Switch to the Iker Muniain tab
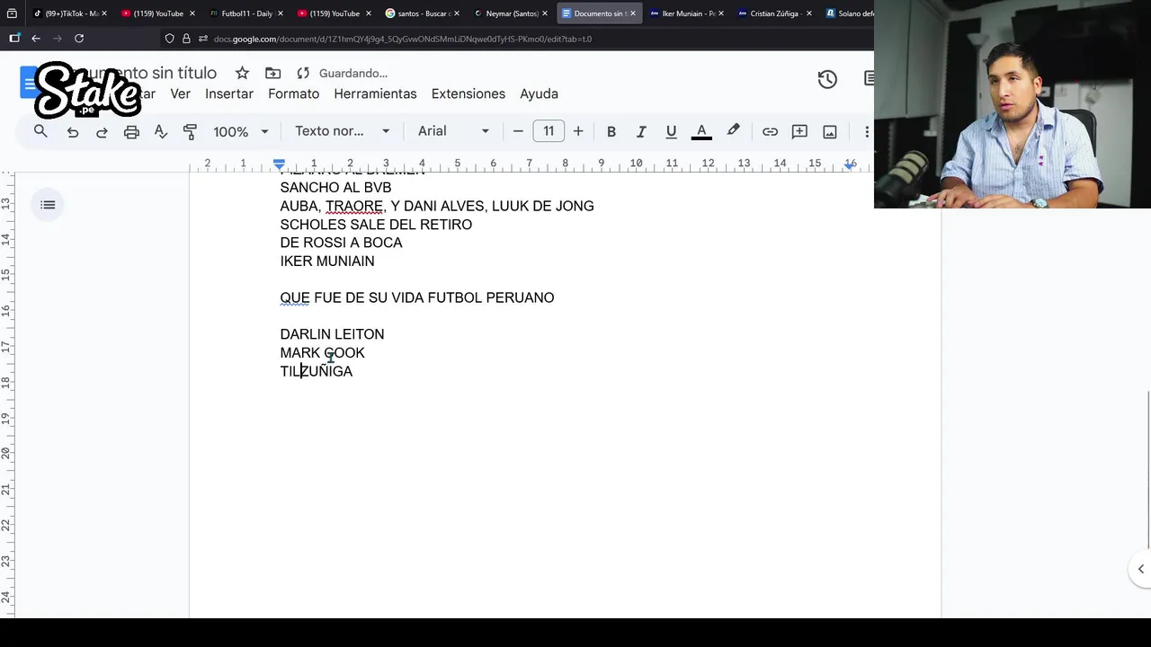This screenshot has height=647, width=1151. click(x=687, y=13)
